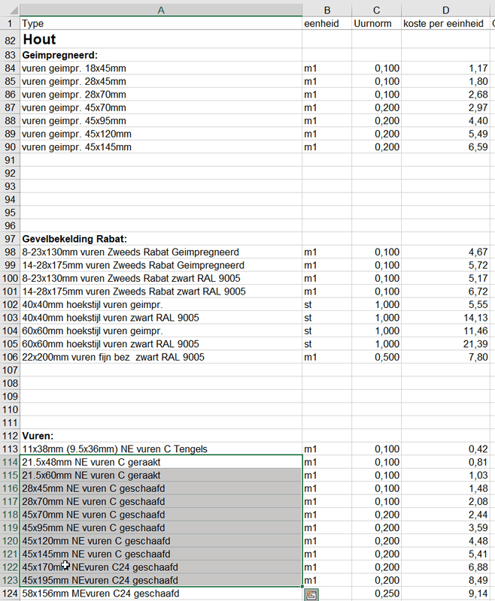
Task: Select the 'Vuren:' heading cell
Action: coord(161,436)
